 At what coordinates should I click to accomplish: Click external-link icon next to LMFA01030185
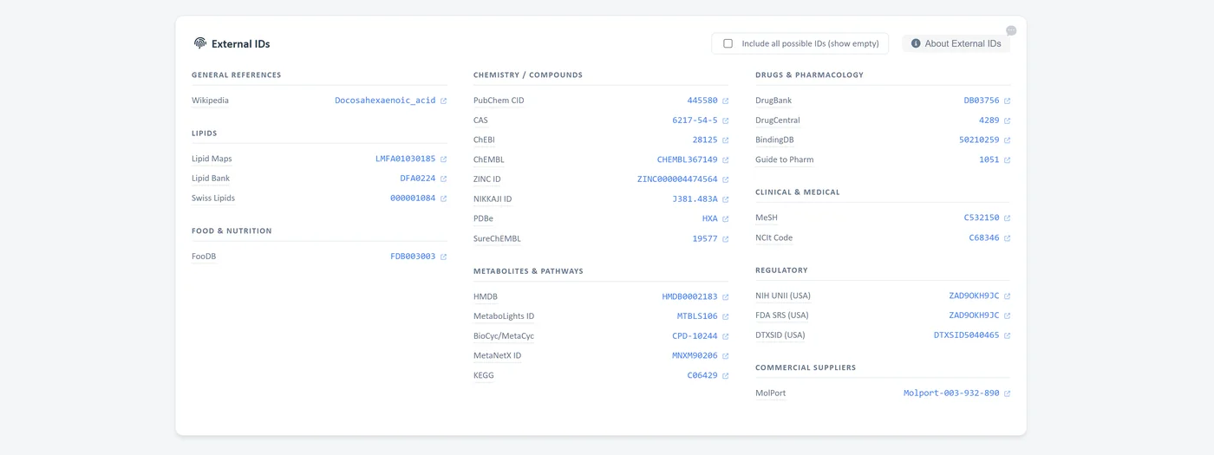point(443,159)
